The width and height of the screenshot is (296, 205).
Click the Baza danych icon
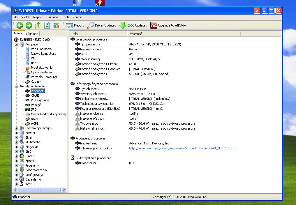(22, 179)
